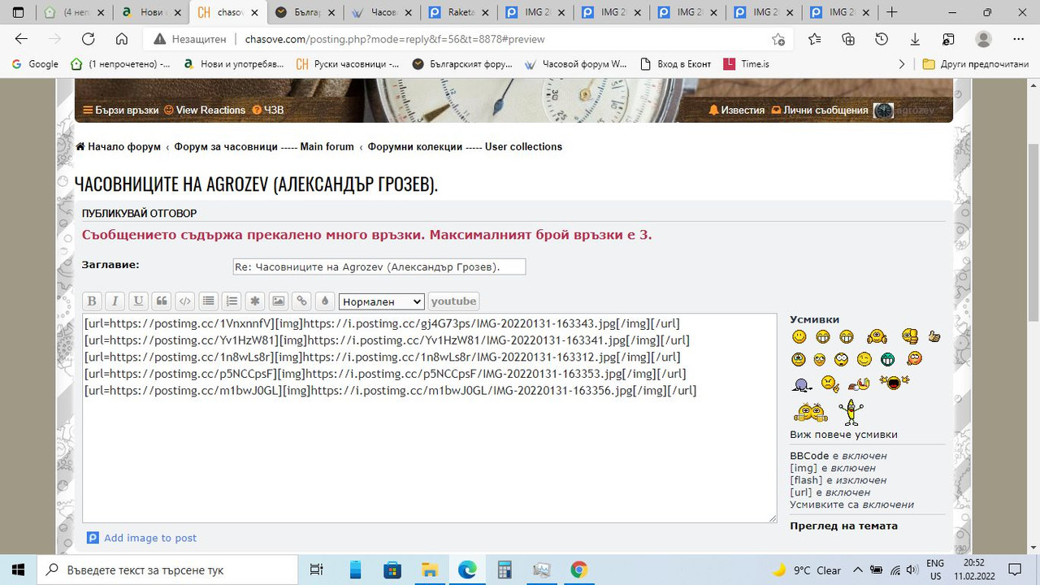Open the agrozev user profile menu
Viewport: 1040px width, 585px height.
[909, 110]
